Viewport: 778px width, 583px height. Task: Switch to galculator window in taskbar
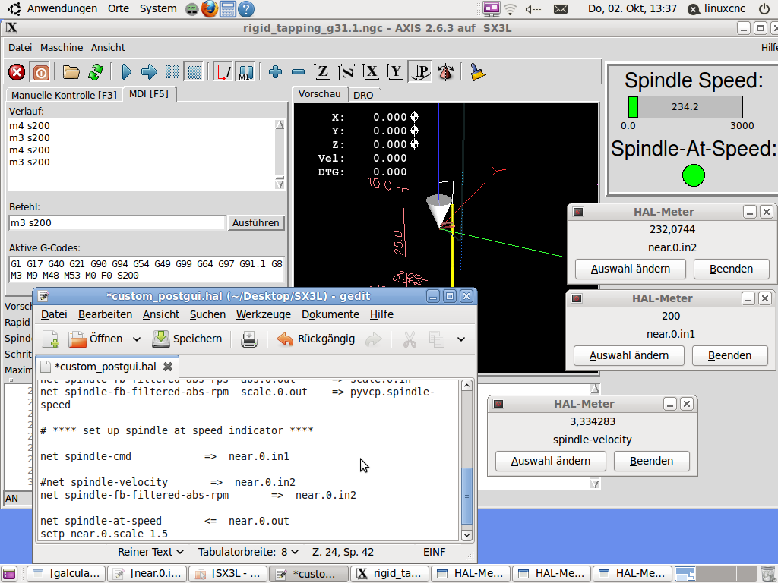pos(67,574)
